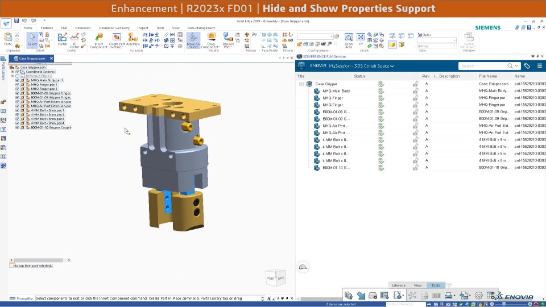Sort by the File Name column header

pos(488,76)
